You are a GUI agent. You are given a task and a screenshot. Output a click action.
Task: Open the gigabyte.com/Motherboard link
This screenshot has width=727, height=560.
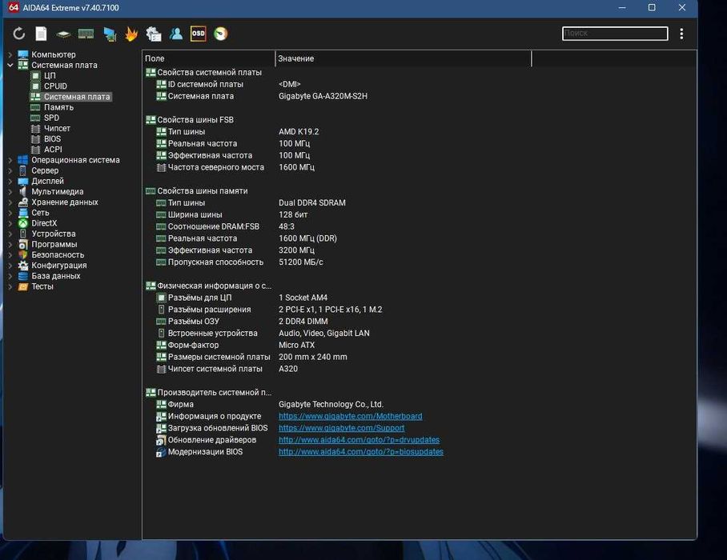350,417
